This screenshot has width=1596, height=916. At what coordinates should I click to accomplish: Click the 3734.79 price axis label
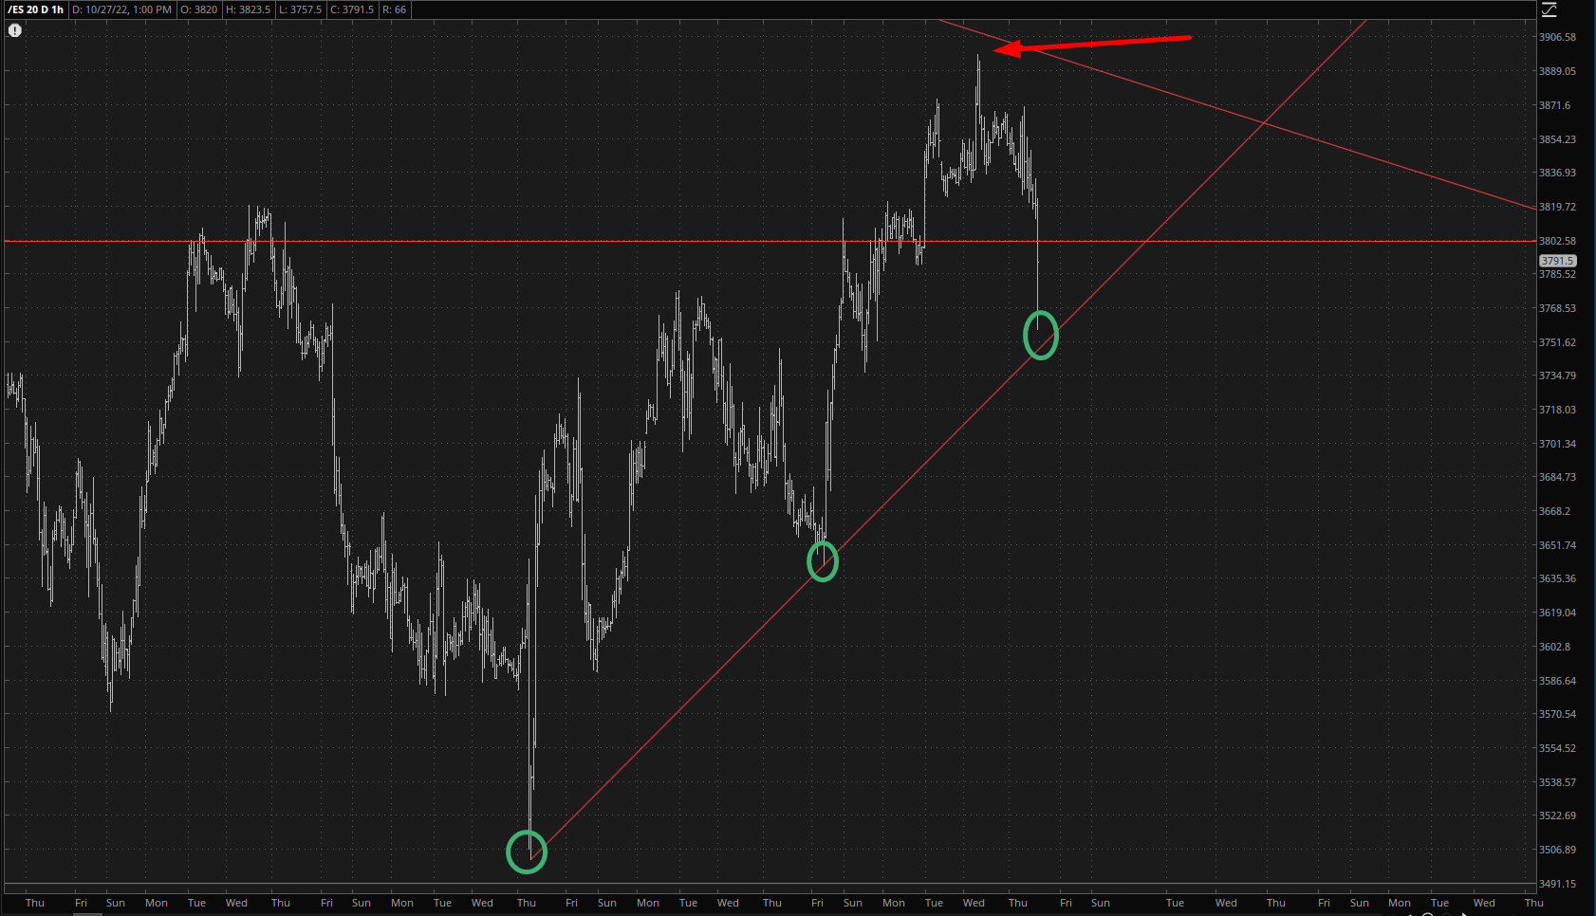1557,376
